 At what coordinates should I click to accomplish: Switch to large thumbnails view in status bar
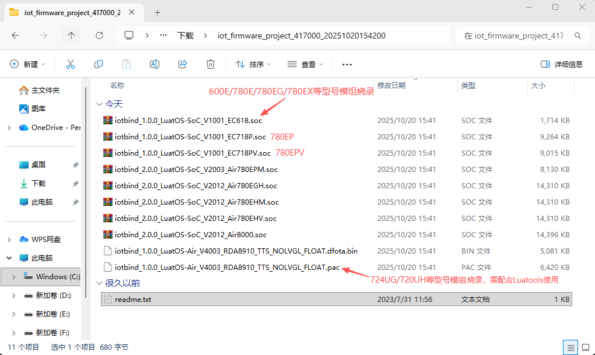tap(584, 347)
